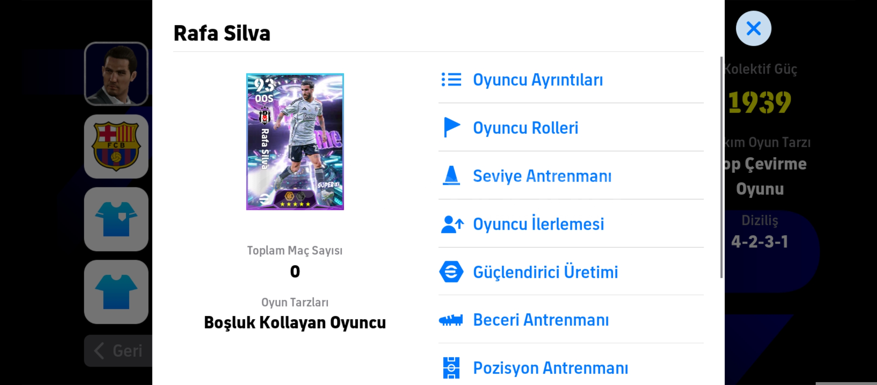Viewport: 877px width, 385px height.
Task: Select Oyuncu Rolleri menu entry
Action: click(525, 128)
